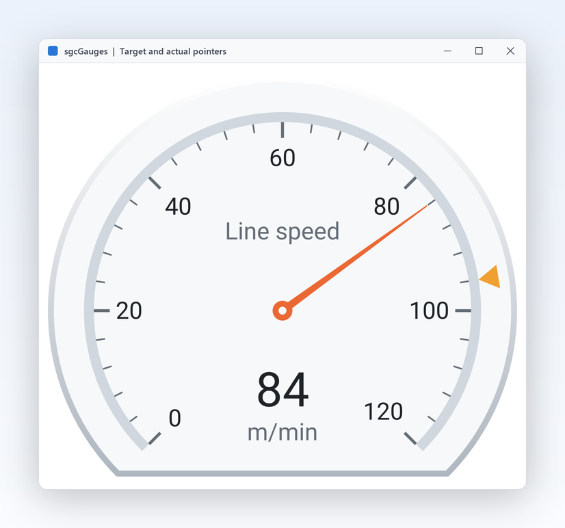
Task: Click the 120 scale label
Action: tap(383, 412)
